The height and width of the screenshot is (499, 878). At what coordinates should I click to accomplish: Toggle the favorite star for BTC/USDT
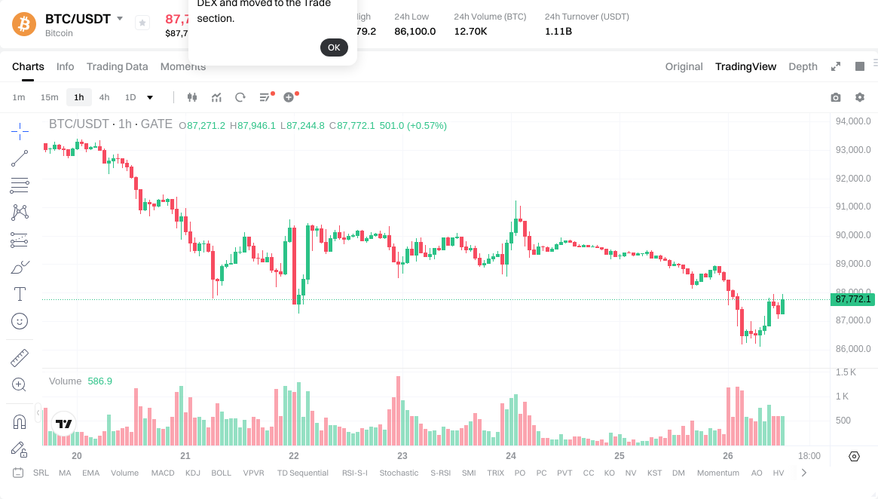[x=142, y=23]
